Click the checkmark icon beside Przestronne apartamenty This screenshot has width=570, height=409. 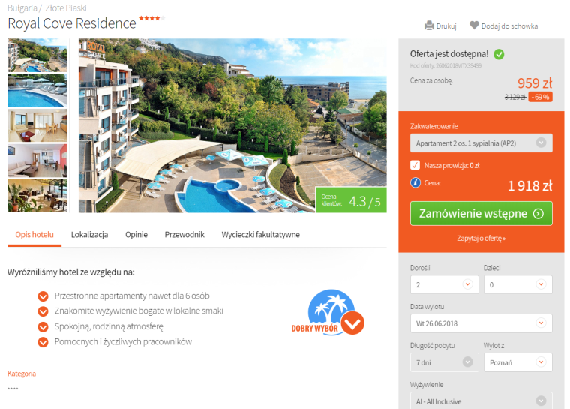pos(43,296)
